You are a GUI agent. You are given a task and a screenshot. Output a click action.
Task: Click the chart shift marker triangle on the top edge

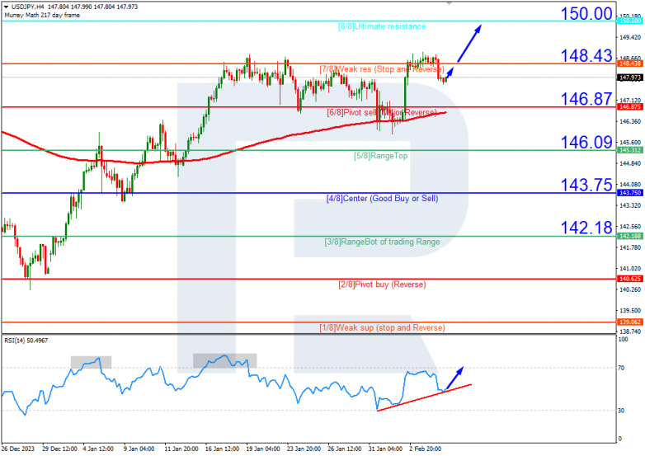[450, 2]
